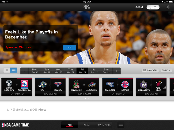Image resolution: width=174 pixels, height=130 pixels.
Task: Open Utah at Atlanta SAT 9:30 AM time
Action: pos(51,94)
